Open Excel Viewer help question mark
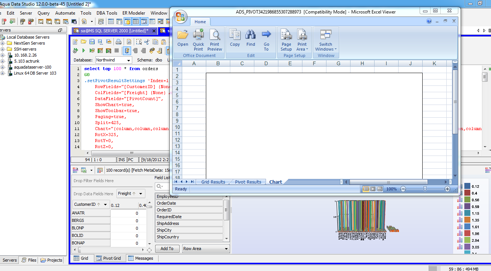 click(x=429, y=21)
